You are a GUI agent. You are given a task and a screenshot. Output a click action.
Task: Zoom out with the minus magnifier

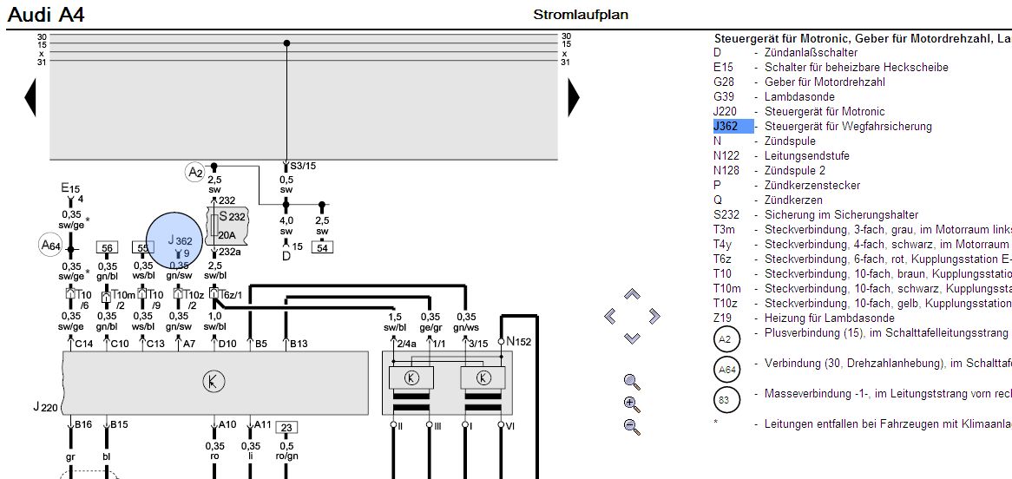click(x=633, y=427)
